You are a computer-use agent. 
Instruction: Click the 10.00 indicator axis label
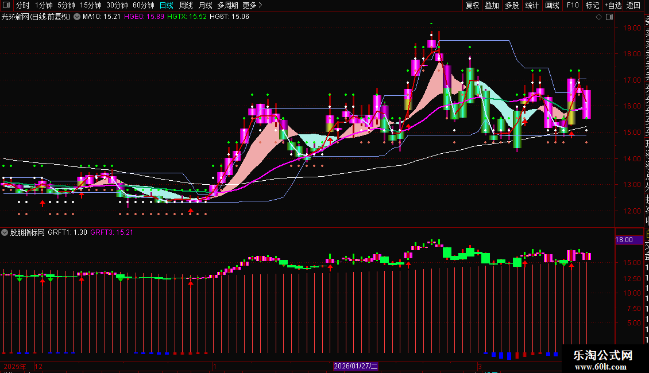(632, 293)
